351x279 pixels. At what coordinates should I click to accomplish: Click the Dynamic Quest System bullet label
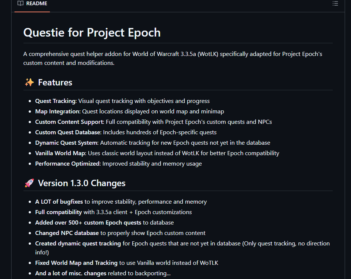click(x=66, y=143)
